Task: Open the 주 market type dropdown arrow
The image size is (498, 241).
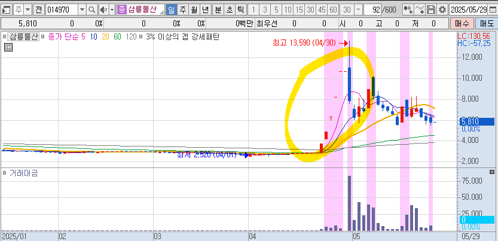Action: pos(28,10)
